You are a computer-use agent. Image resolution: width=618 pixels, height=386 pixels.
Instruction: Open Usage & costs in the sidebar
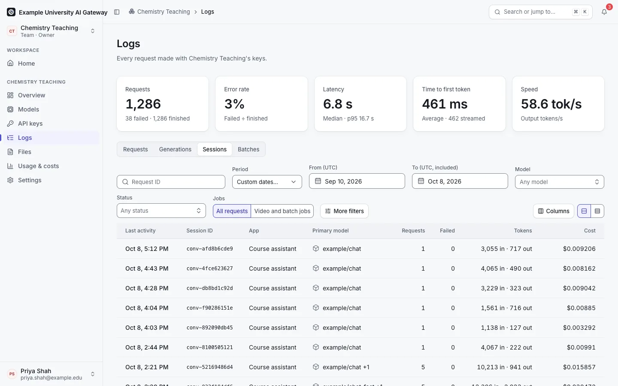click(51, 166)
